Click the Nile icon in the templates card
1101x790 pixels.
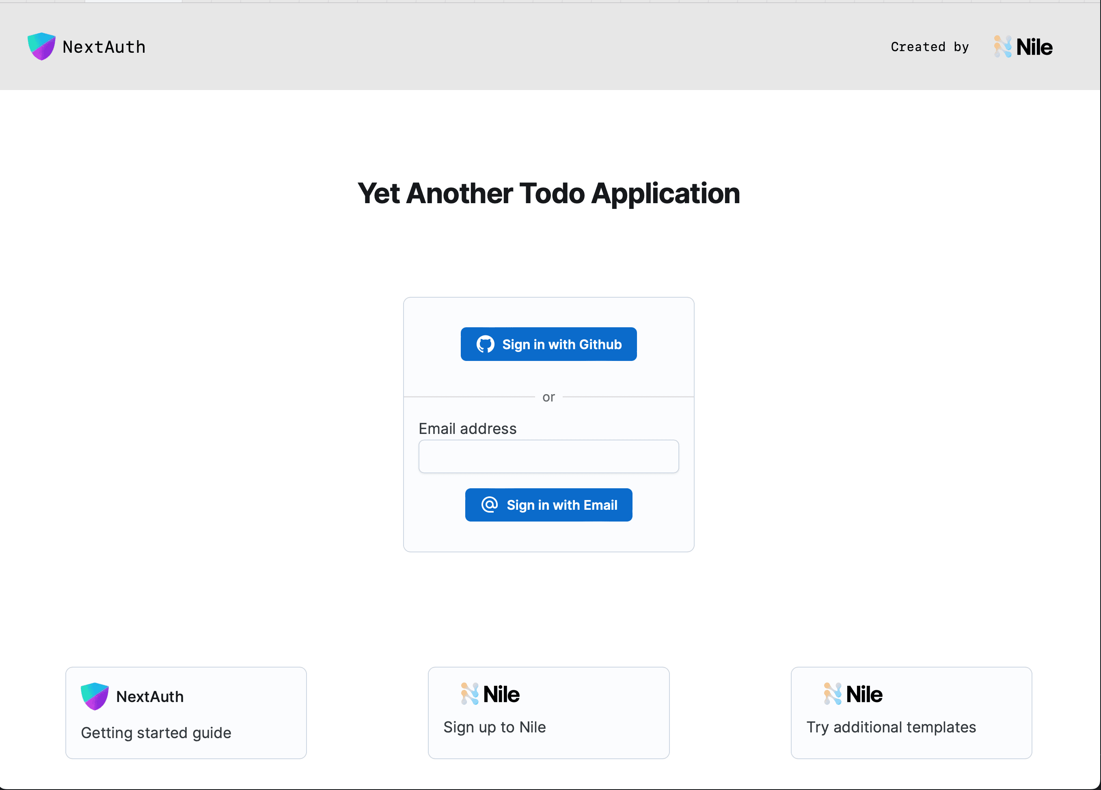(x=832, y=694)
